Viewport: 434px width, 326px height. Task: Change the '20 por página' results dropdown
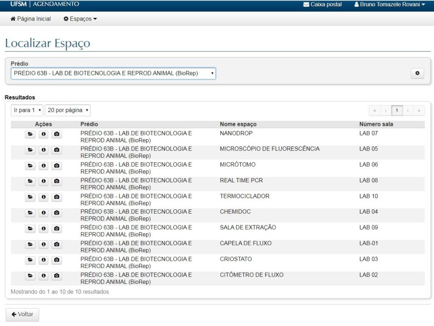(68, 110)
